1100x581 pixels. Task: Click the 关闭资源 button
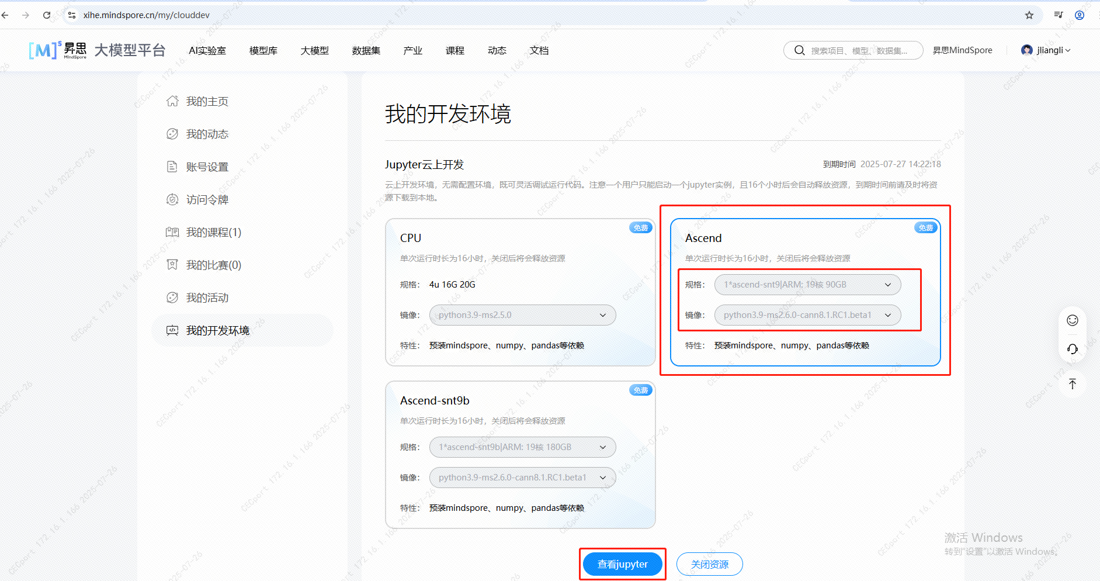pyautogui.click(x=710, y=564)
